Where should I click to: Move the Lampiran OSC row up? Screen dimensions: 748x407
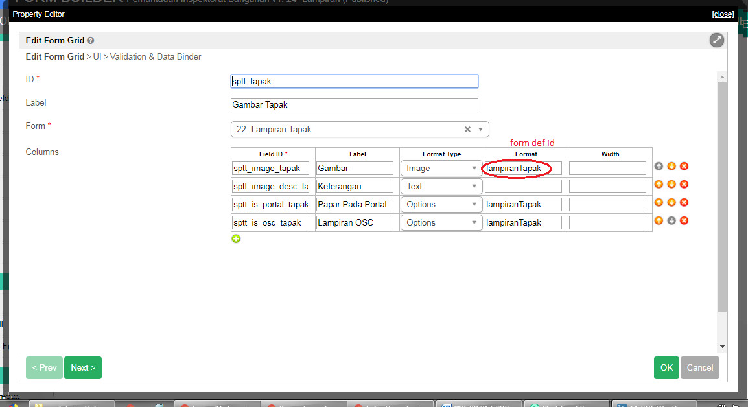[x=659, y=221]
